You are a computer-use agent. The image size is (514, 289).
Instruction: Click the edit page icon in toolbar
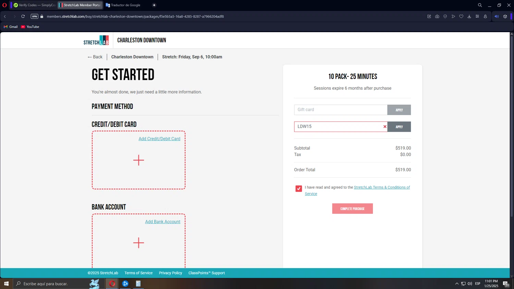(x=429, y=16)
